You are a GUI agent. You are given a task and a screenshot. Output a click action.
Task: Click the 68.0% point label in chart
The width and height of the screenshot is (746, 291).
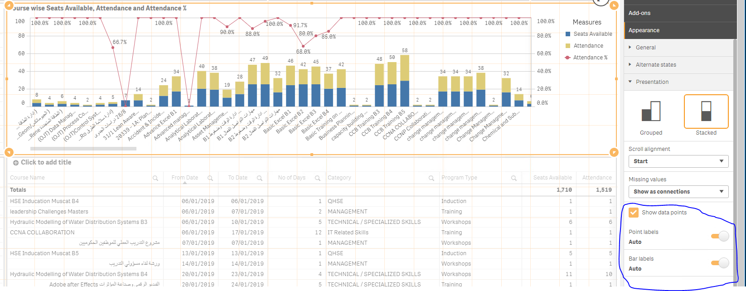point(303,52)
